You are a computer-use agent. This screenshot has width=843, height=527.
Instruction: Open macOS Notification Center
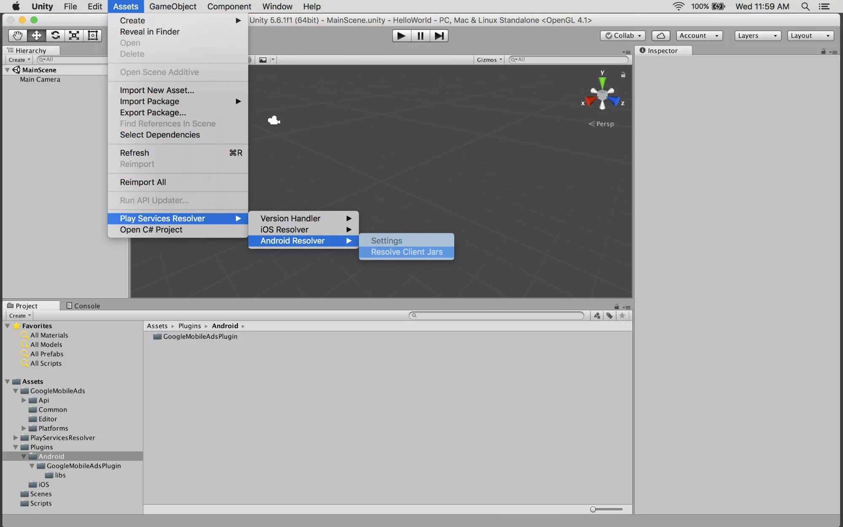pos(824,6)
